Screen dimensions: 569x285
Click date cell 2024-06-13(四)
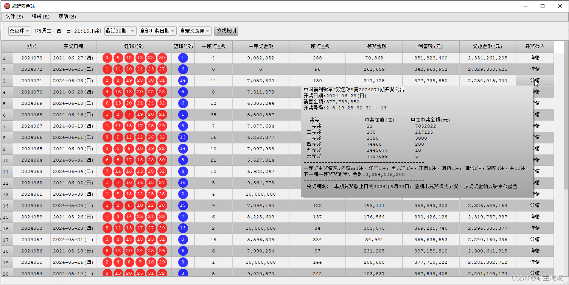tap(73, 126)
